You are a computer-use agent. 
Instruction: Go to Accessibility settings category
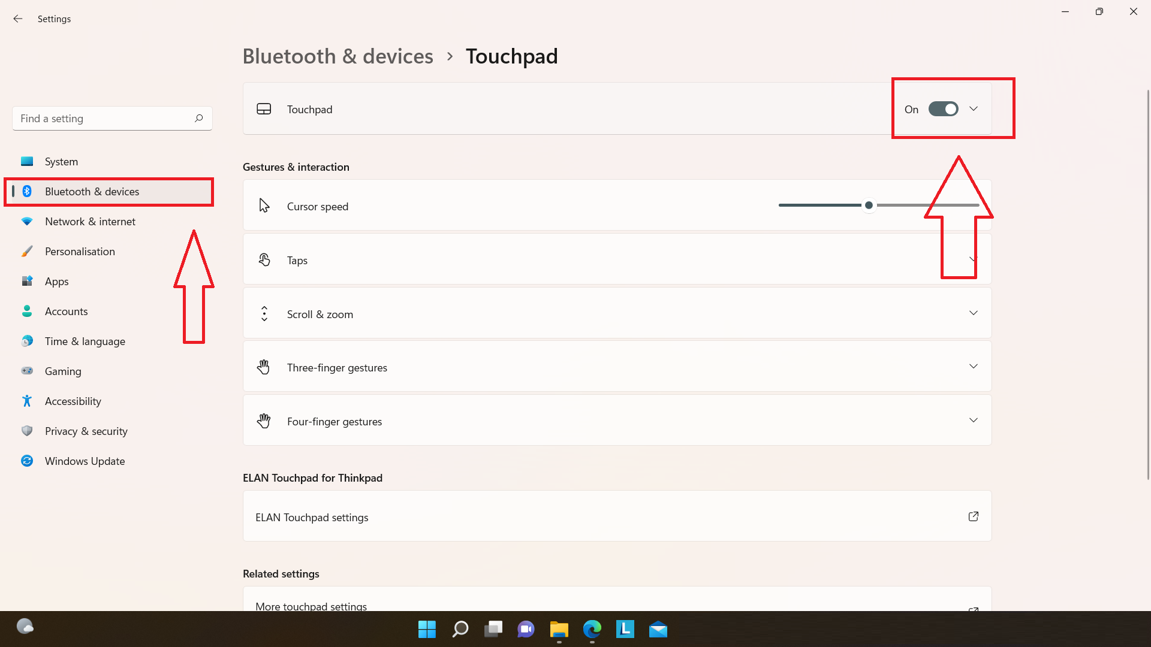point(73,401)
